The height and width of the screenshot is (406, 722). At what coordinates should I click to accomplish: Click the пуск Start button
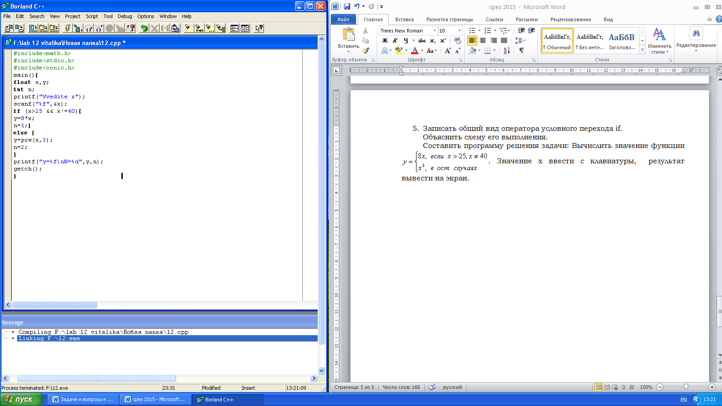tap(21, 399)
